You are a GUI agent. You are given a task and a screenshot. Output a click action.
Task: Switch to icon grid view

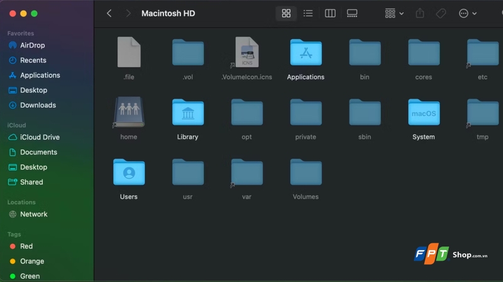click(x=286, y=13)
